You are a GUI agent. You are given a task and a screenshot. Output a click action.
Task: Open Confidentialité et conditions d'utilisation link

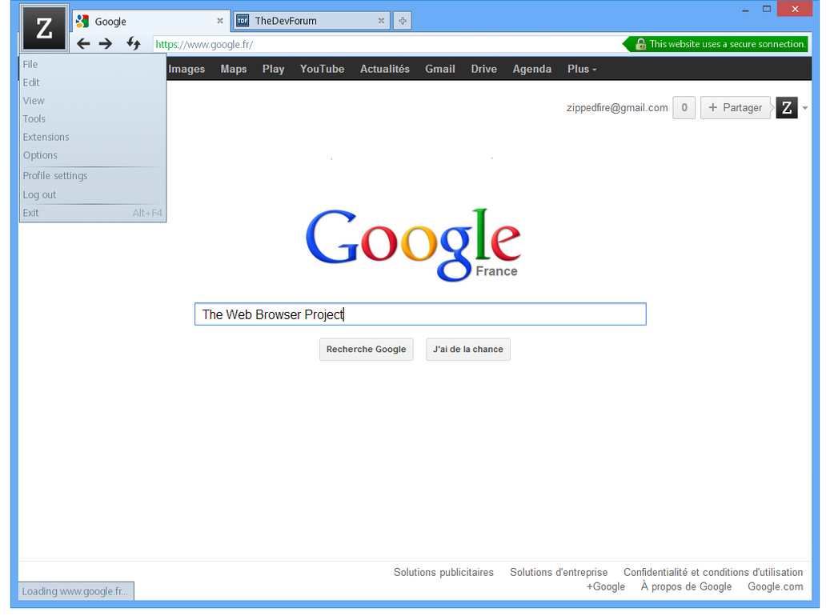coord(713,572)
